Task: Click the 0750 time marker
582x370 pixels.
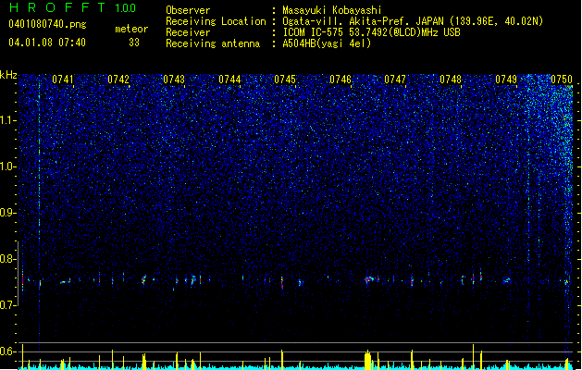Action: point(562,80)
